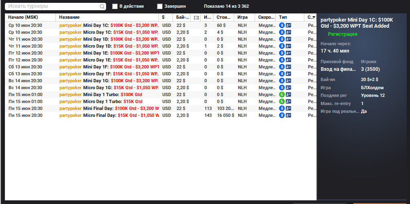Click card icon in Micro Day 1 Turbo row
Image resolution: width=410 pixels, height=204 pixels.
point(288,101)
